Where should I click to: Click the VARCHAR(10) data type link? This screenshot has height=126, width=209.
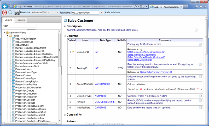[x=102, y=84]
